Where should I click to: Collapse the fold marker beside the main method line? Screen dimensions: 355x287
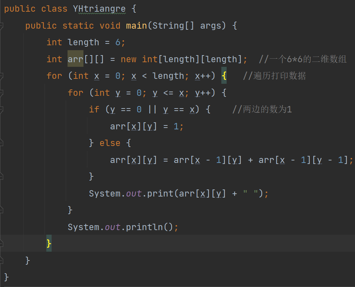pos(1,25)
